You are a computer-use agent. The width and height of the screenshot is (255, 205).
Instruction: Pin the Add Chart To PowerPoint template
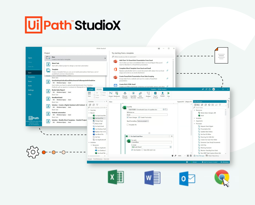point(167,62)
